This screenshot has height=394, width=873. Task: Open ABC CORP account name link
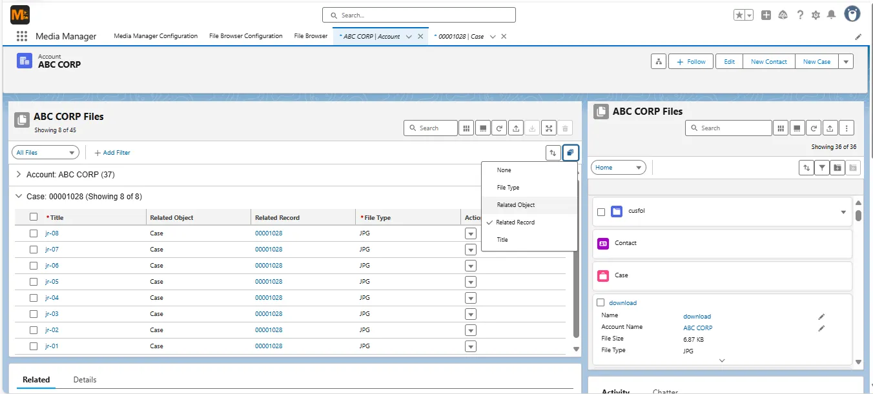tap(698, 328)
